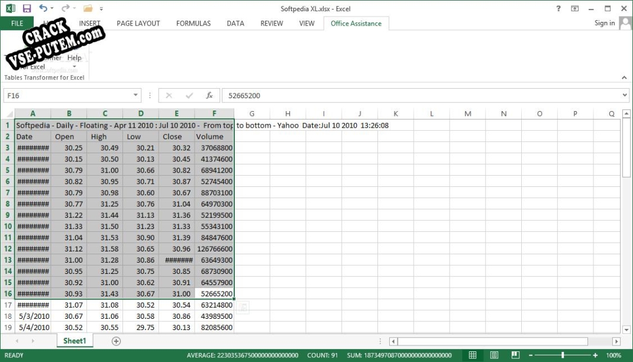
Task: Select column A header
Action: tap(33, 114)
